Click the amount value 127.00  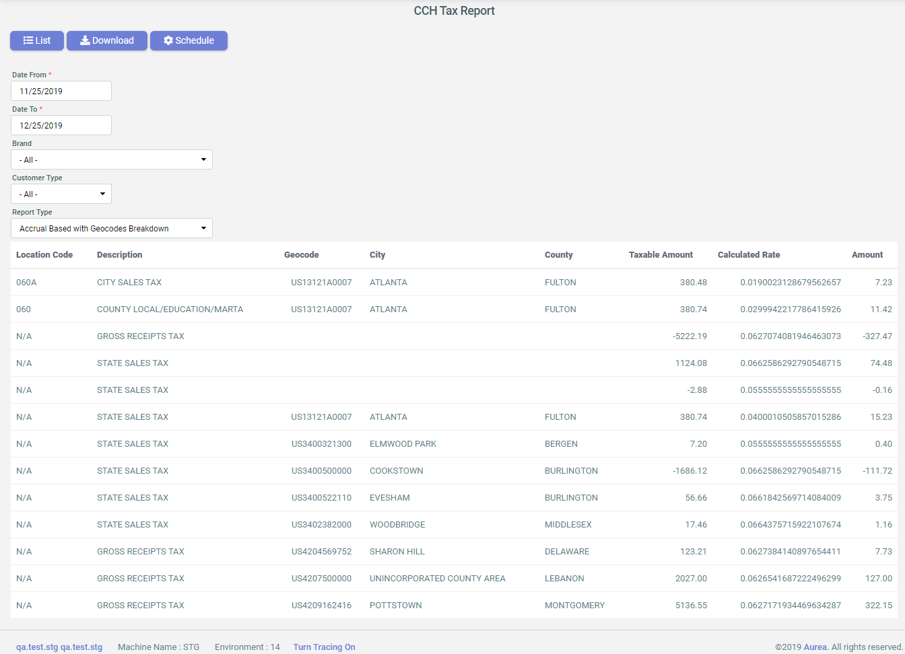879,579
